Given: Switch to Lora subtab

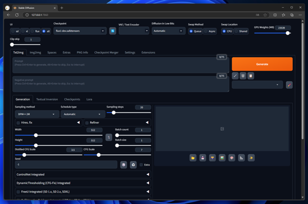Looking at the screenshot, I should 89,99.
